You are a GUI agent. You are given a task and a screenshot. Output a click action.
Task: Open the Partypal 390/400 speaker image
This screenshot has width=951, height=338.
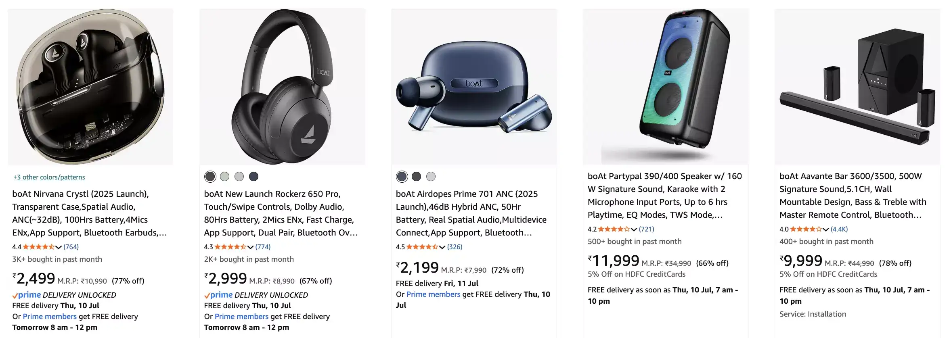pyautogui.click(x=666, y=87)
